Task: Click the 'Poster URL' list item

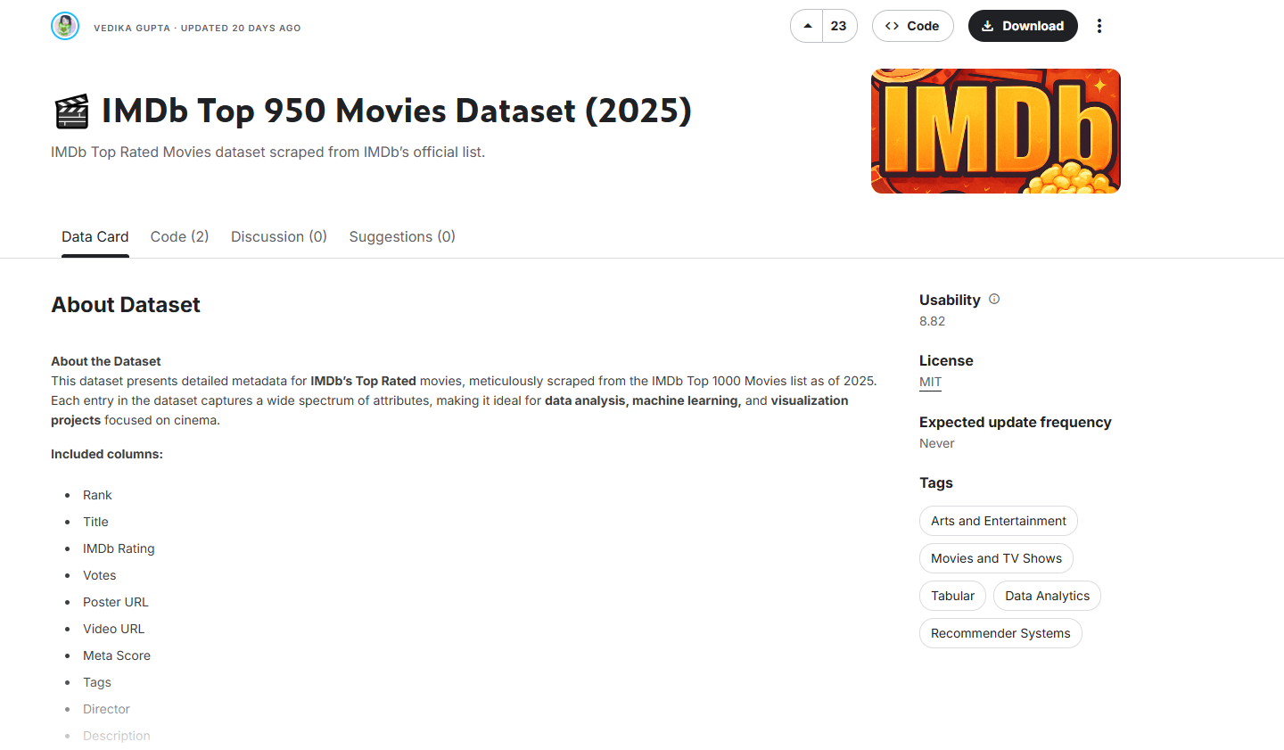Action: click(116, 602)
